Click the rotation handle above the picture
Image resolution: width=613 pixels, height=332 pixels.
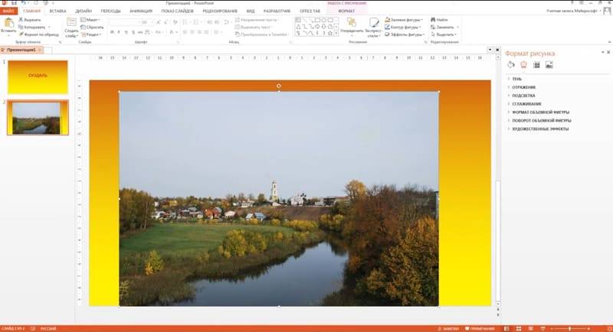[x=279, y=86]
